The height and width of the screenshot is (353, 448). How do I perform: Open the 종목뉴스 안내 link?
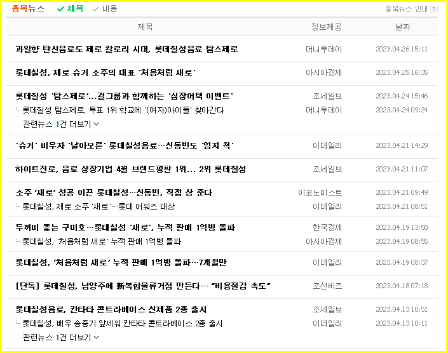click(406, 9)
